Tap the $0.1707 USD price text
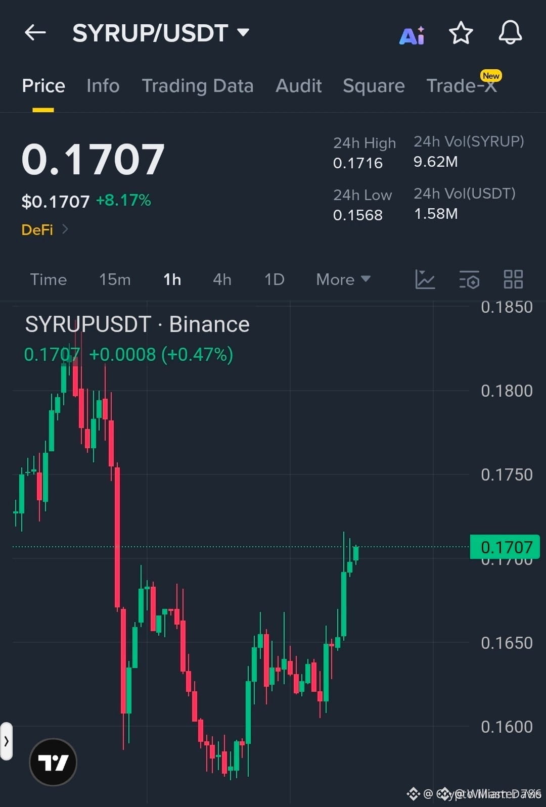Screen dimensions: 546x807 (x=56, y=202)
